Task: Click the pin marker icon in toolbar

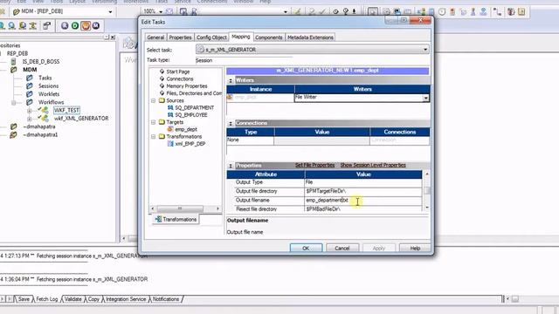Action: point(346,11)
